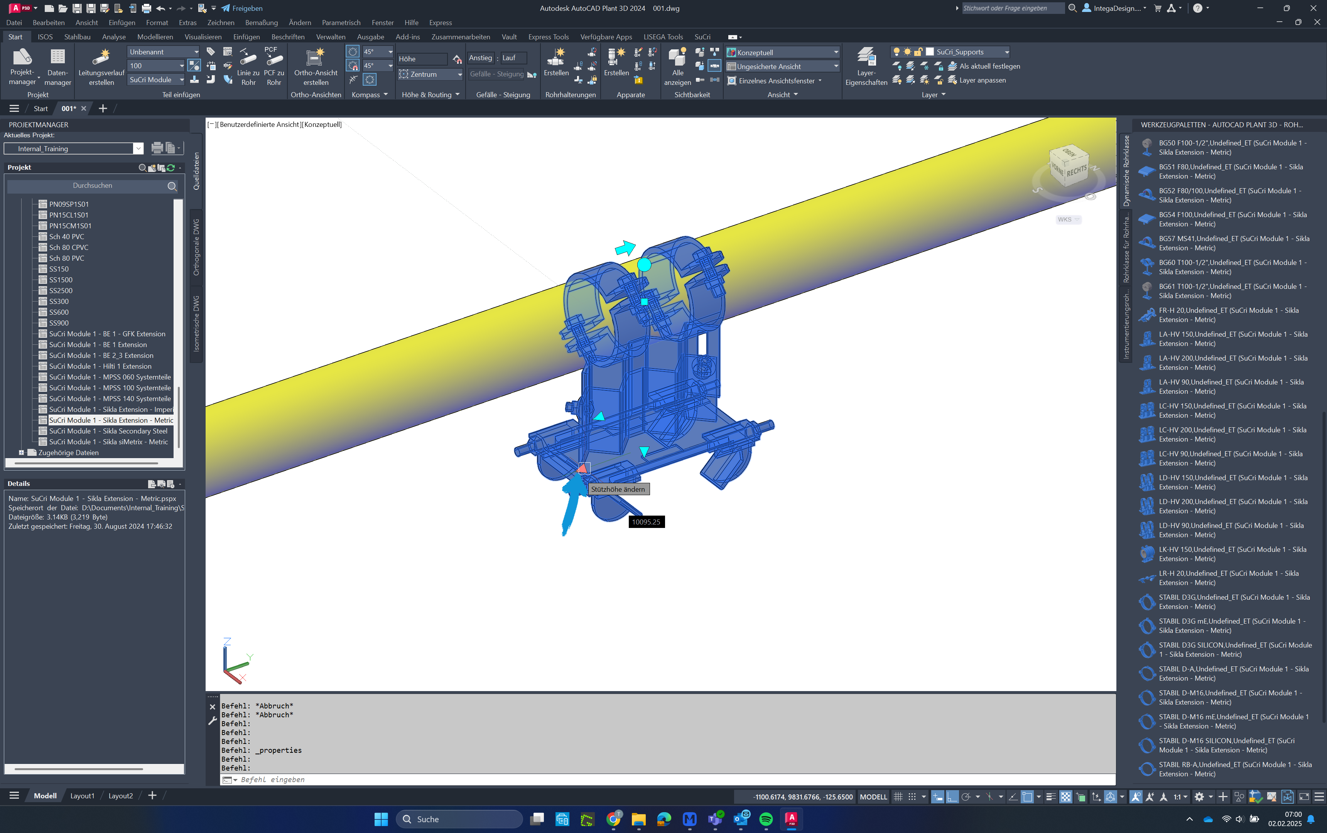Click the search magnifier in Durchsuchen box
The height and width of the screenshot is (833, 1327).
[x=172, y=186]
